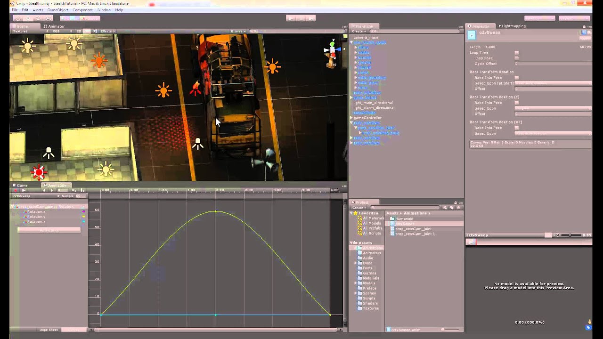Go to the previous keyframe
This screenshot has width=603, height=339.
pyautogui.click(x=44, y=190)
